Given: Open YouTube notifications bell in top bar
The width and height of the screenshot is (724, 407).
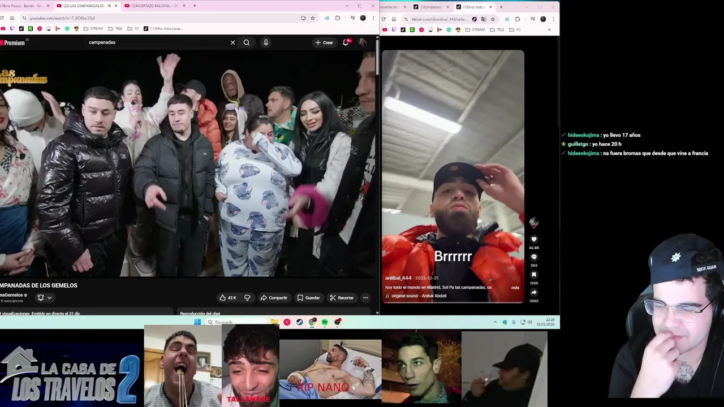Looking at the screenshot, I should point(346,42).
